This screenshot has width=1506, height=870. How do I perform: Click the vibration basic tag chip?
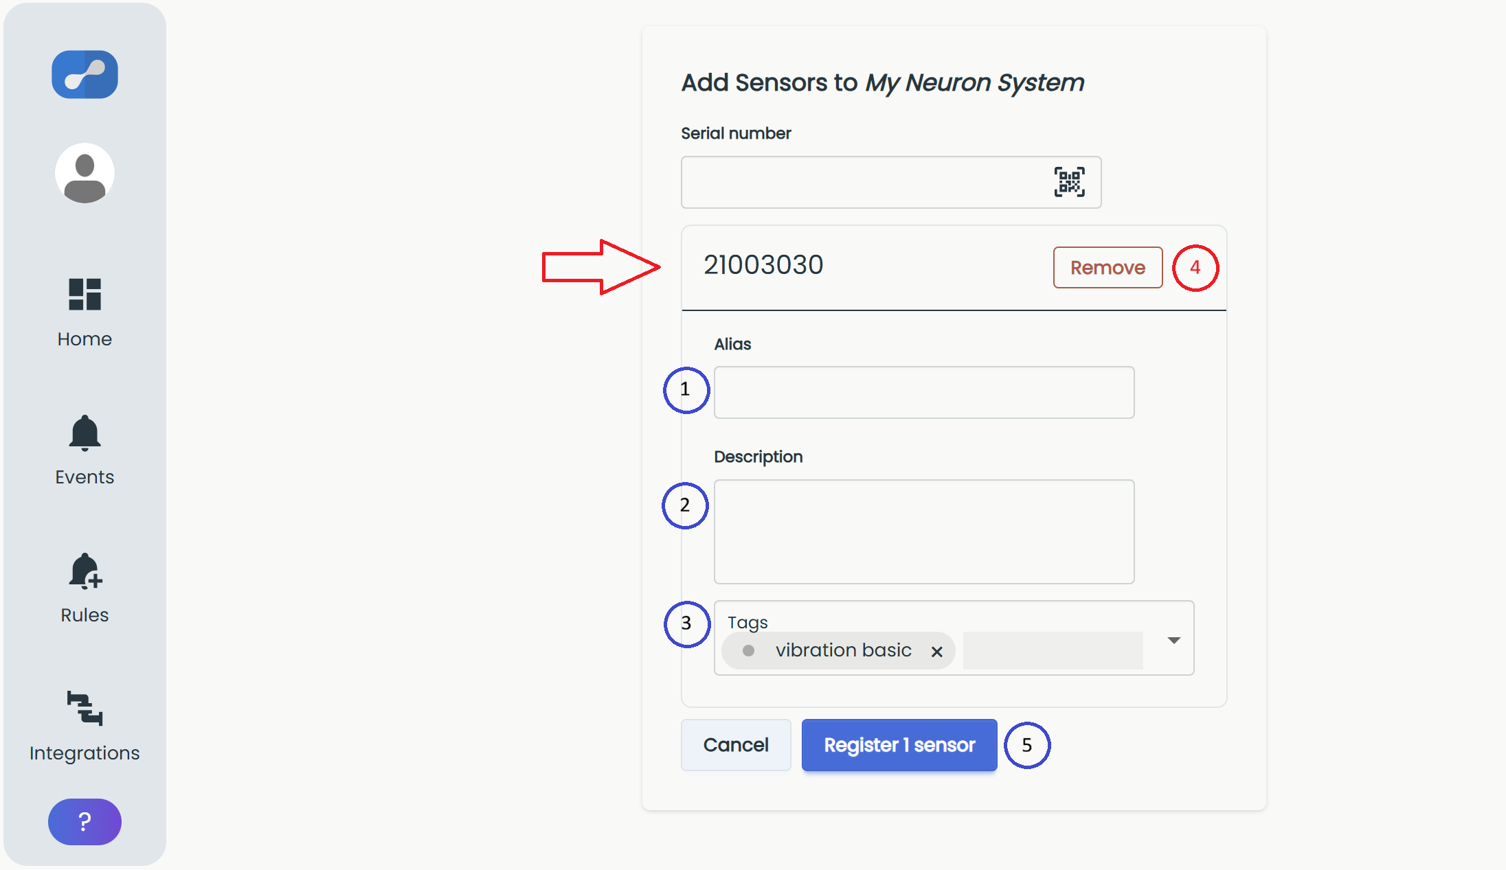click(838, 650)
